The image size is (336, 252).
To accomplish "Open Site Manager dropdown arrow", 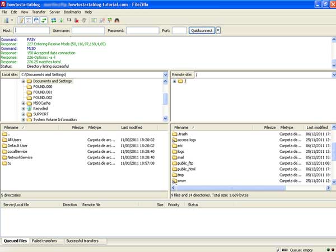I will tap(12, 20).
